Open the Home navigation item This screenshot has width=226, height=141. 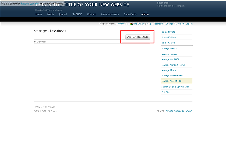tap(39, 14)
